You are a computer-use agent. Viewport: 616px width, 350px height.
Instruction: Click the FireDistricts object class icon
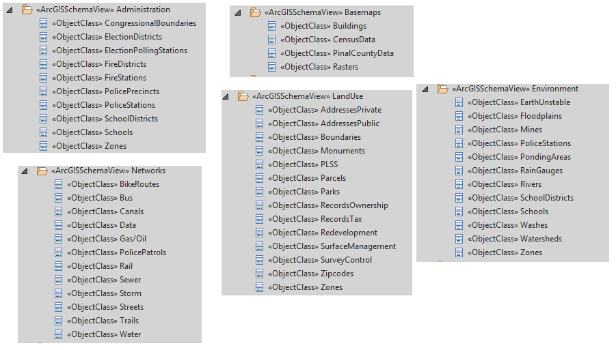click(x=44, y=64)
